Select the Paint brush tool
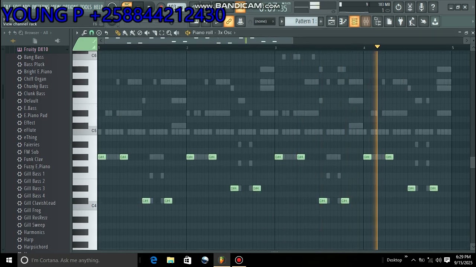This screenshot has width=476, height=267. [x=125, y=33]
